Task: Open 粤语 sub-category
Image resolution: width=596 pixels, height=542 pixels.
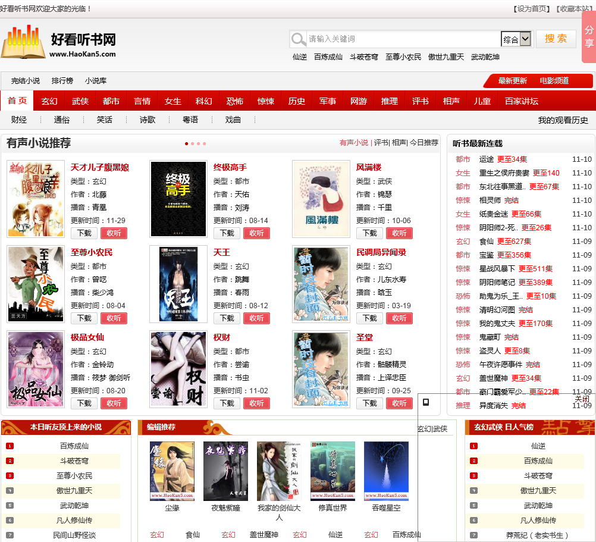Action: tap(190, 120)
